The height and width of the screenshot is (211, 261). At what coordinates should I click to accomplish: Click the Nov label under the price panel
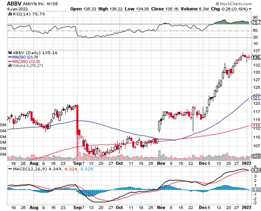(x=161, y=163)
